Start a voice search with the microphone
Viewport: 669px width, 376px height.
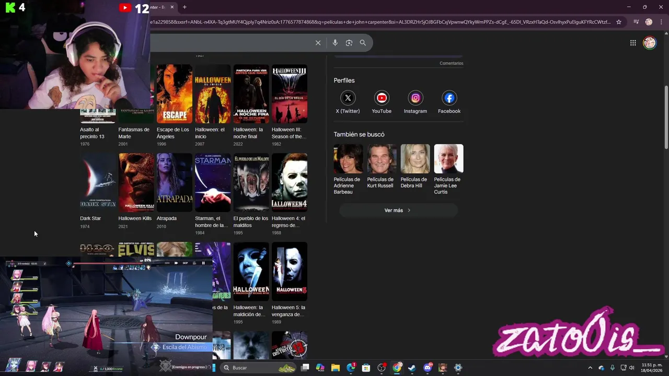[335, 43]
